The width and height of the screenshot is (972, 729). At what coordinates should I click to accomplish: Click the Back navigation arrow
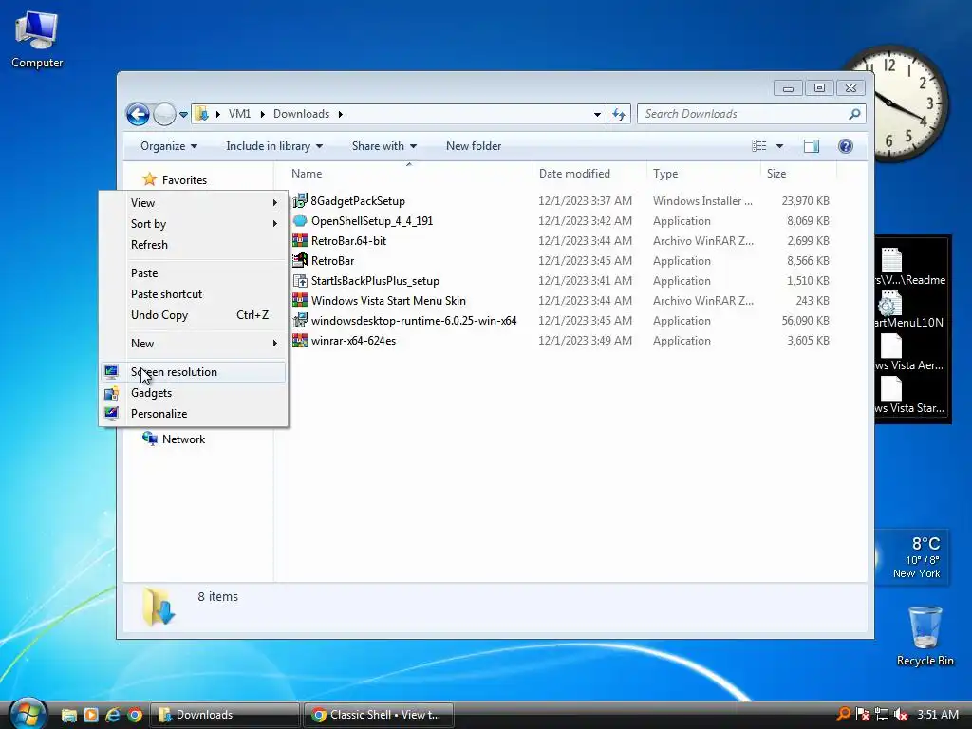[x=138, y=114]
